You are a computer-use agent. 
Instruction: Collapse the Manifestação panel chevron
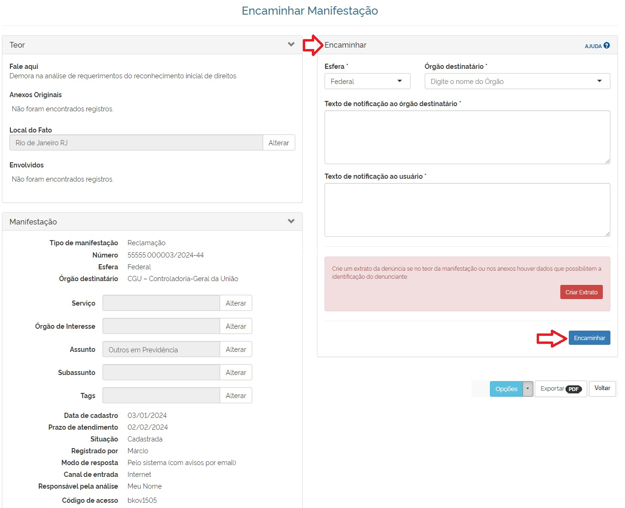pyautogui.click(x=291, y=221)
